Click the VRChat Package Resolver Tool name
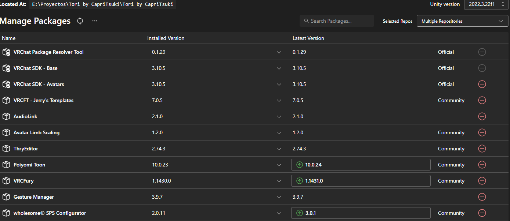The image size is (510, 221). coord(48,52)
